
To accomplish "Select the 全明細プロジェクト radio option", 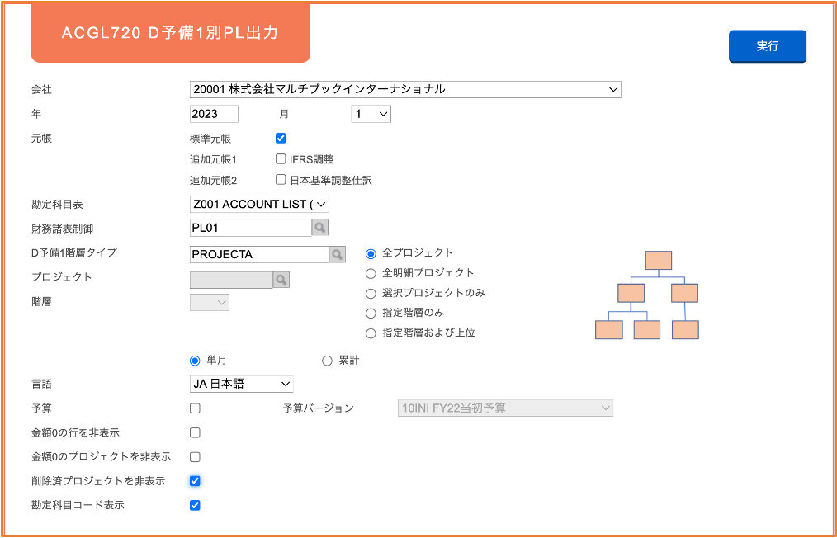I will click(371, 273).
